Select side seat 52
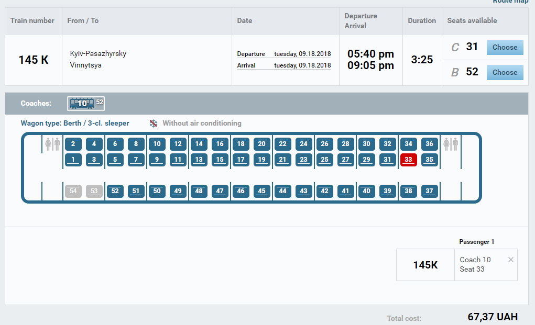This screenshot has width=535, height=325. coord(115,191)
